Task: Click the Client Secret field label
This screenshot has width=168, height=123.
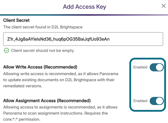Action: click(16, 20)
